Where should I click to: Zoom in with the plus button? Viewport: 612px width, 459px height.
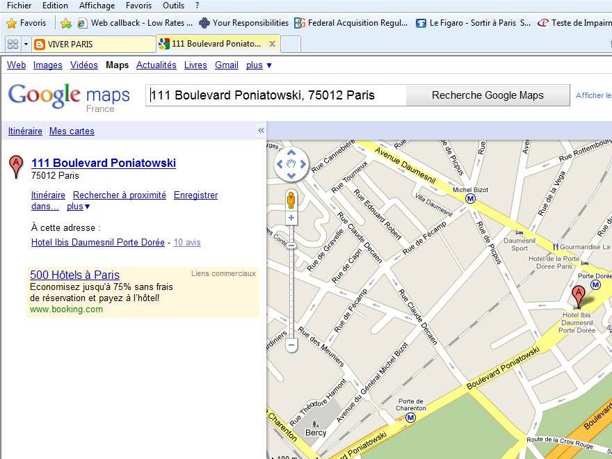[x=291, y=218]
